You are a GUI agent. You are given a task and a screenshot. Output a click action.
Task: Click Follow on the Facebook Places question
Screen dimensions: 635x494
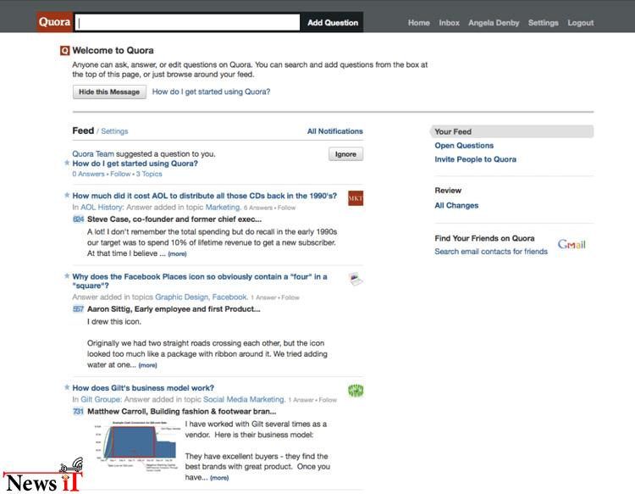[x=290, y=297]
